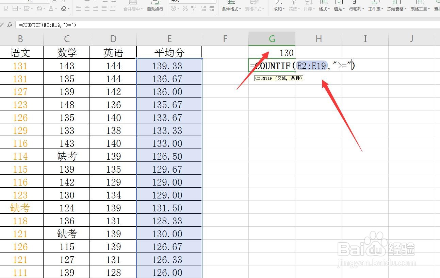
Task: Change the font color
Action: click(x=50, y=8)
